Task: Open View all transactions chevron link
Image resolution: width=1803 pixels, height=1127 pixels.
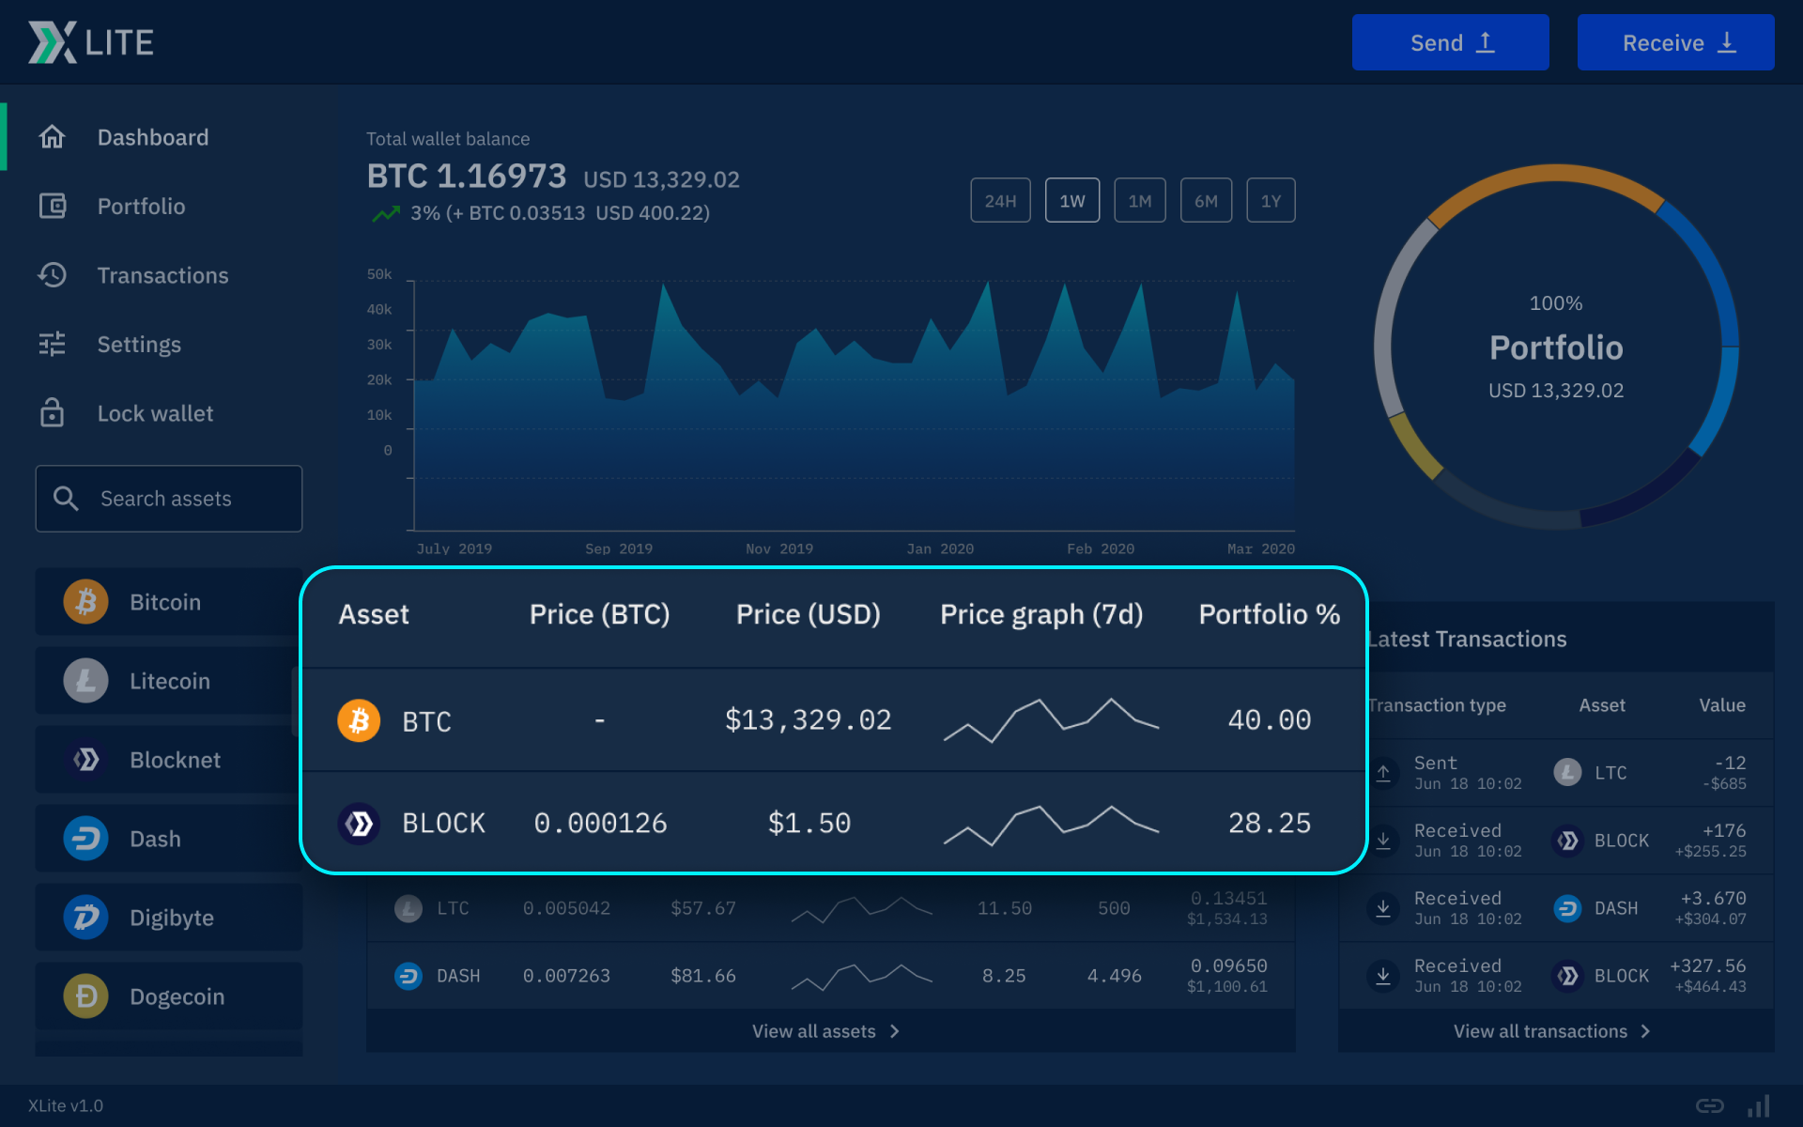Action: point(1551,1031)
